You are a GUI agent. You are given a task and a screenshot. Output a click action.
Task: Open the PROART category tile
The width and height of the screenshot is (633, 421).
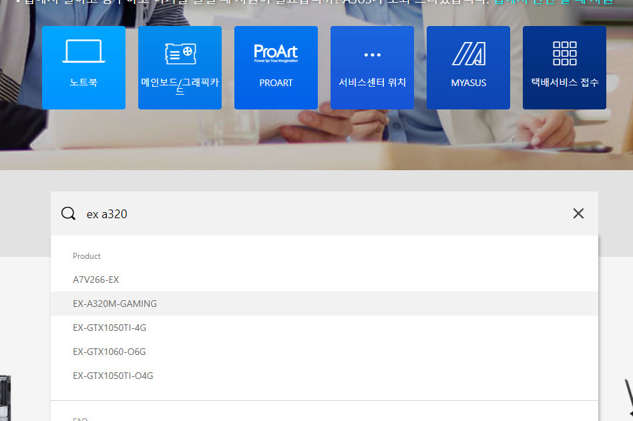coord(276,68)
